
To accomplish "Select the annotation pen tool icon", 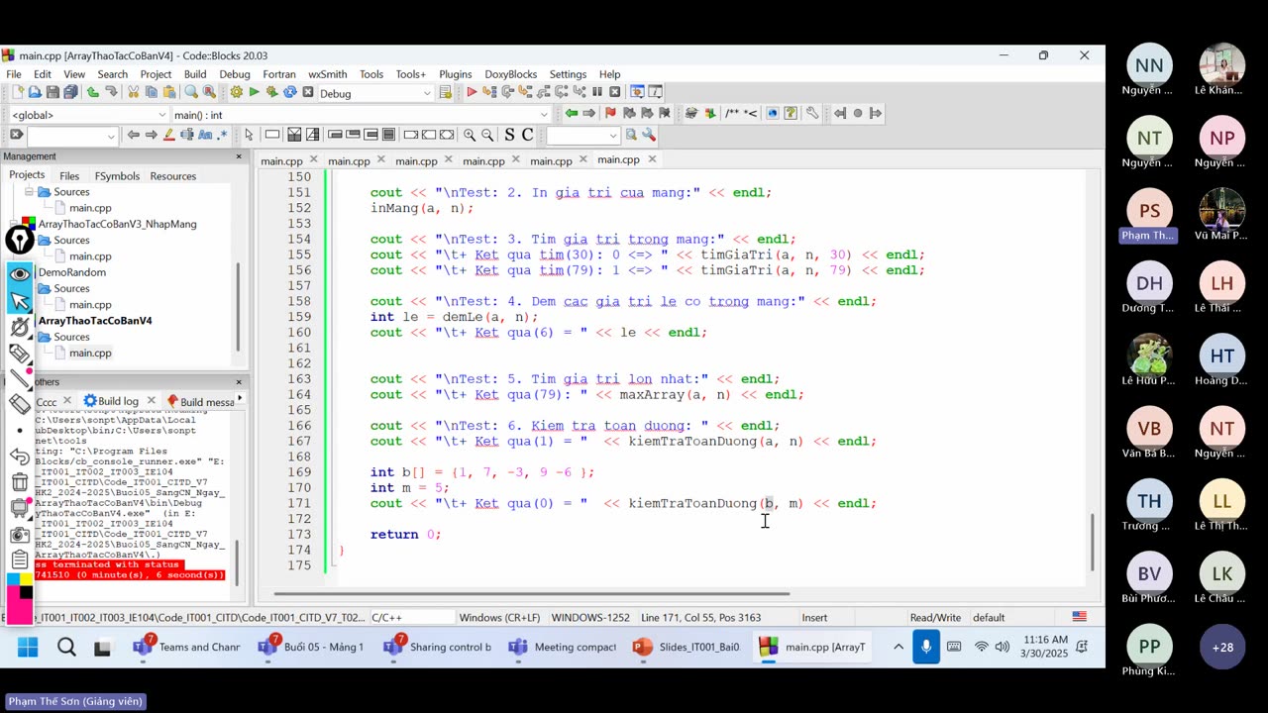I will click(x=20, y=239).
